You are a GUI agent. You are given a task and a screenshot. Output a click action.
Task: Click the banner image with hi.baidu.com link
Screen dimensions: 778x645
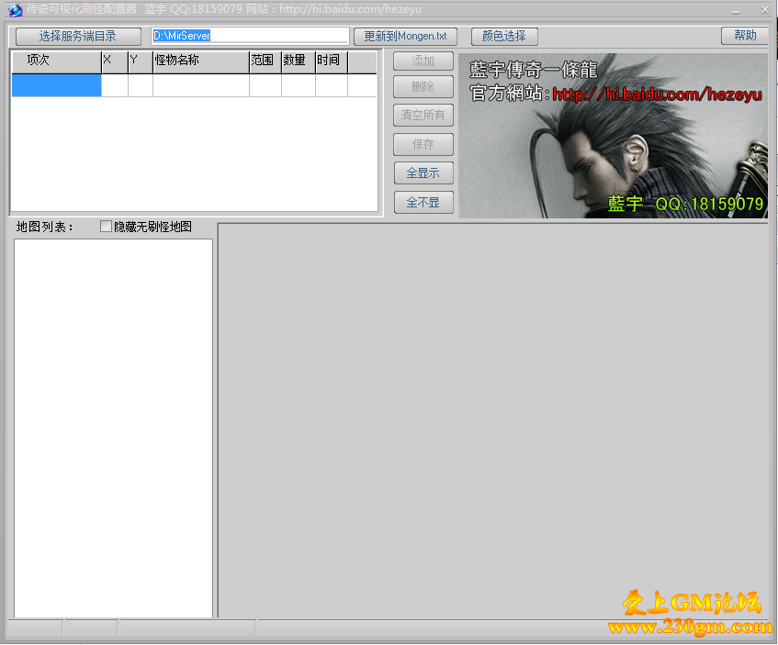[x=613, y=136]
